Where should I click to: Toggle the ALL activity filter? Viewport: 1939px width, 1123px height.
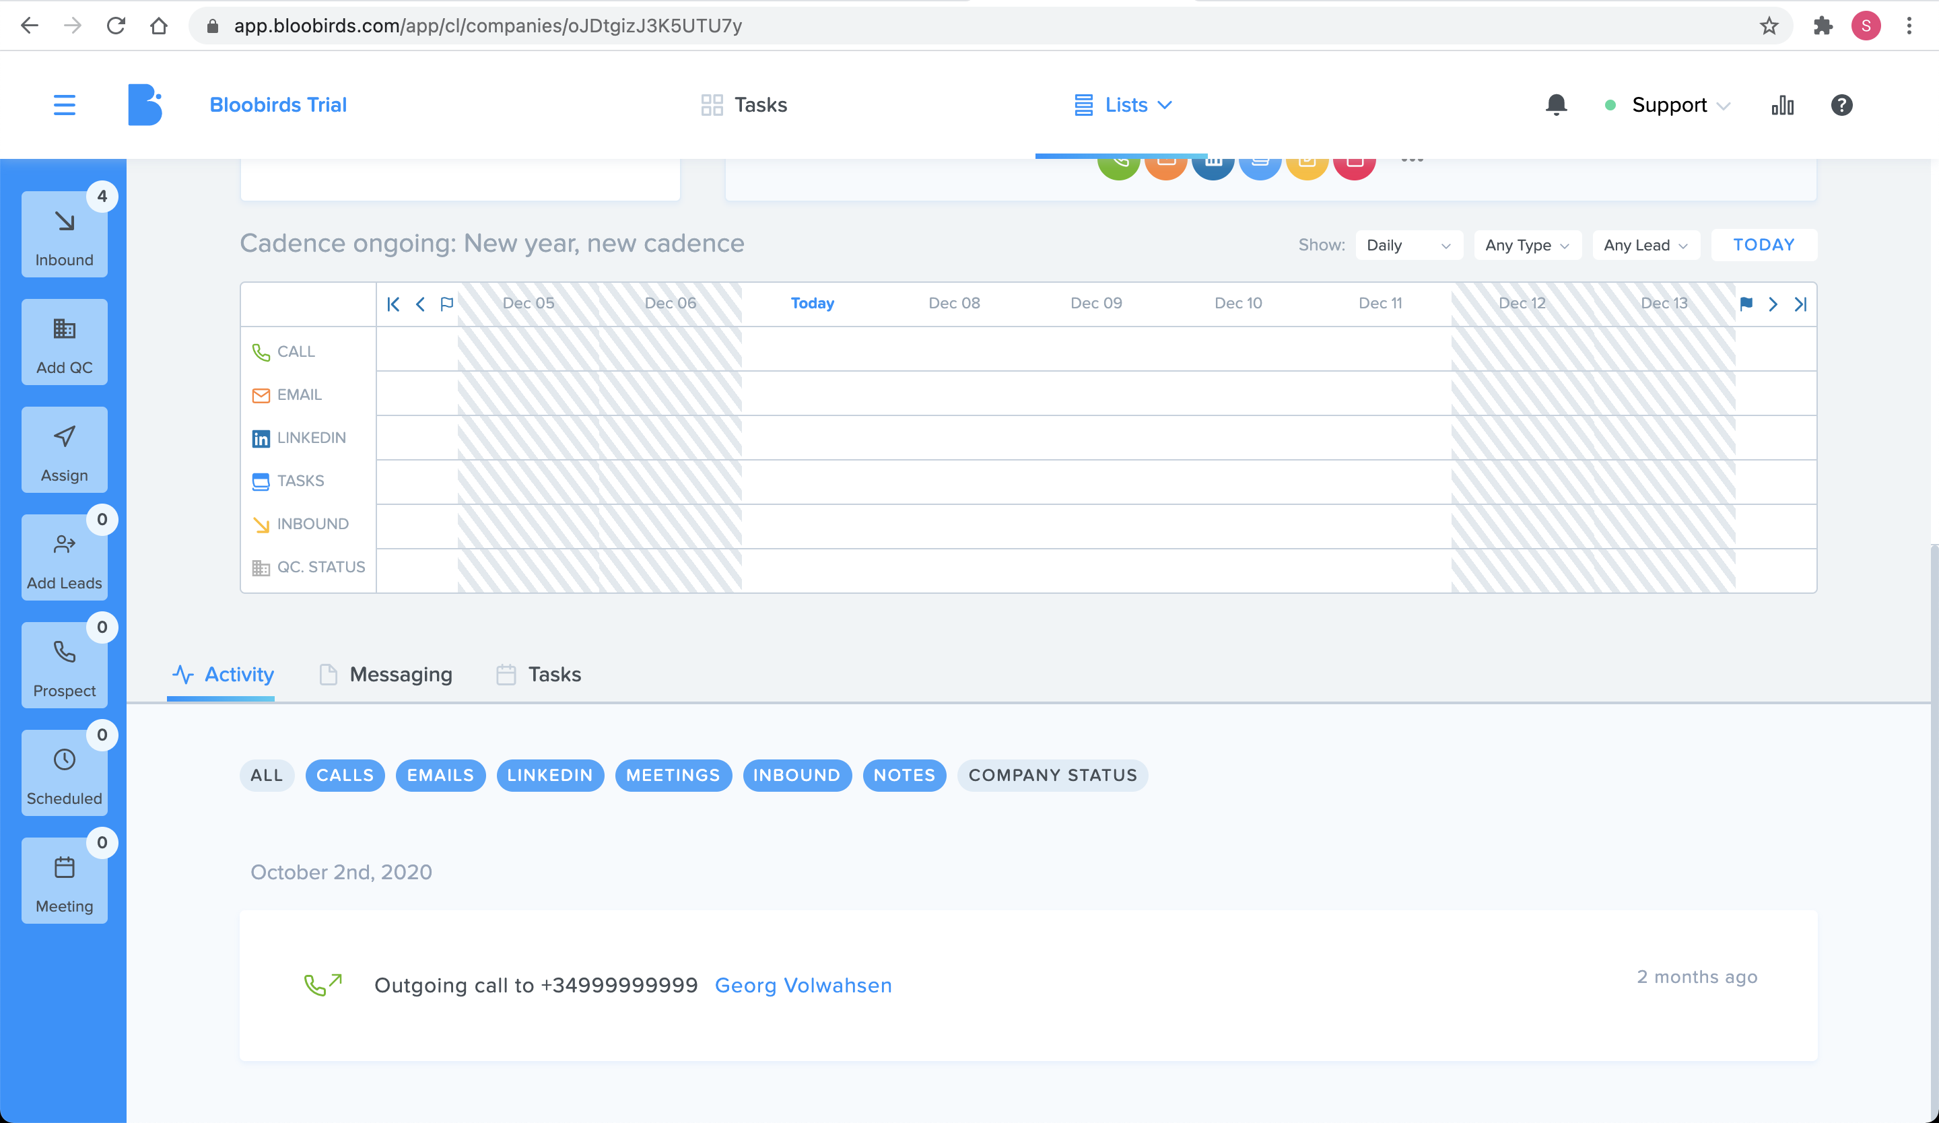266,776
